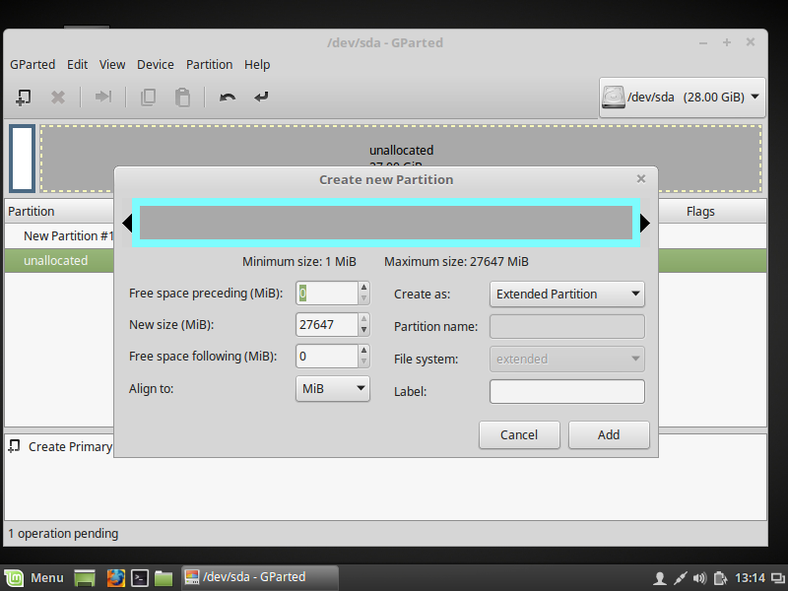Screen dimensions: 788x591
Task: Click the Resize/Move toolbar icon
Action: coord(103,97)
